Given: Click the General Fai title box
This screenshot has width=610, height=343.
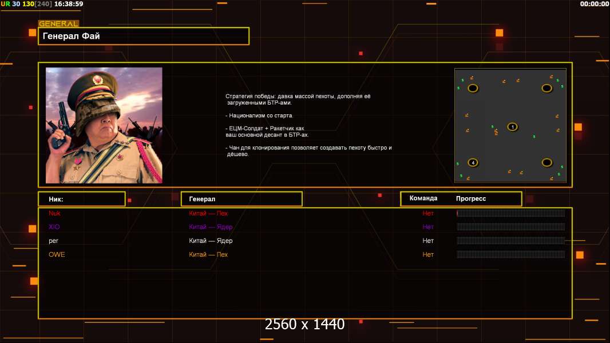Looking at the screenshot, I should [144, 36].
